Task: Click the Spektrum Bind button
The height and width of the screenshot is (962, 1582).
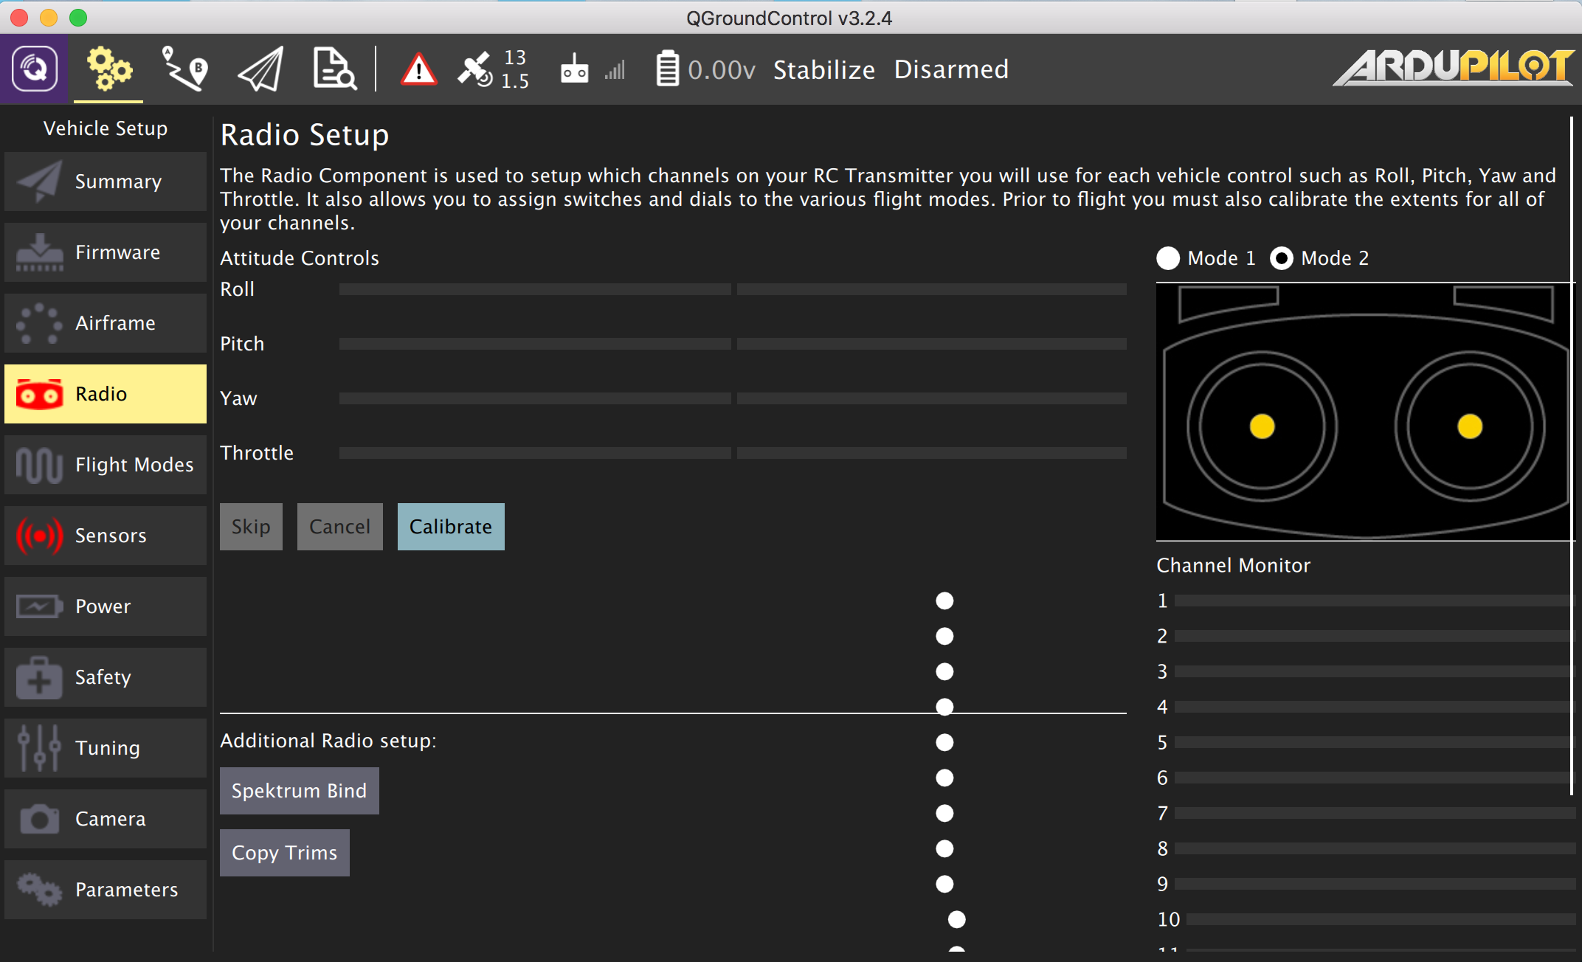Action: pyautogui.click(x=299, y=791)
